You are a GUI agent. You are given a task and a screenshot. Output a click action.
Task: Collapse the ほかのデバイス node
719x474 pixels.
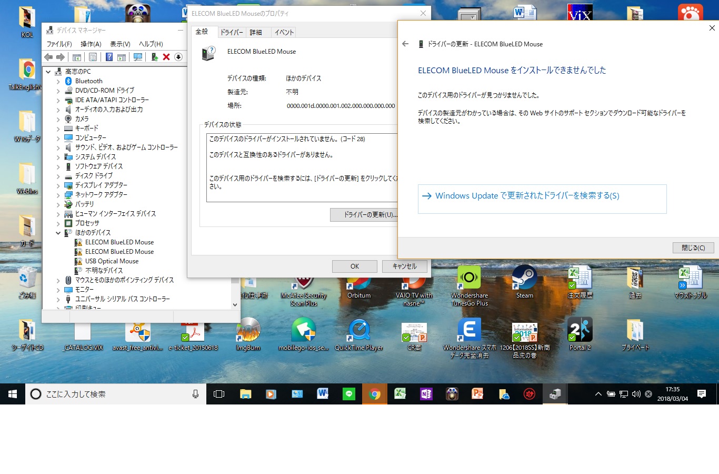click(x=58, y=233)
